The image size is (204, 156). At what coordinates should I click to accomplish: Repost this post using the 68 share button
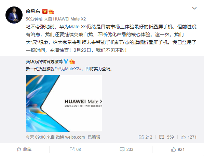(75, 150)
